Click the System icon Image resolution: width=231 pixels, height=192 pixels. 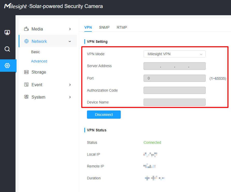[26, 97]
